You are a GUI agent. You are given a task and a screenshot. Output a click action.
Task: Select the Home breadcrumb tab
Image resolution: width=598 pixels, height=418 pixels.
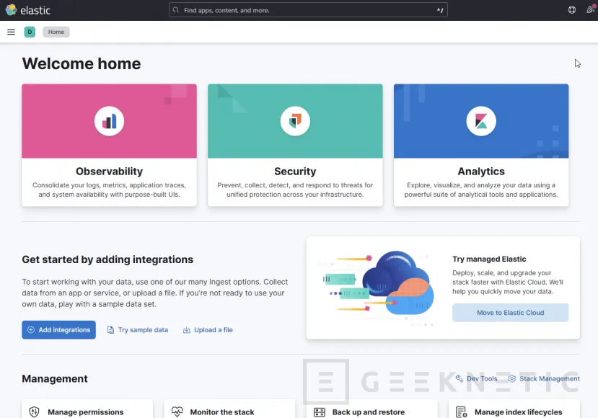(56, 32)
